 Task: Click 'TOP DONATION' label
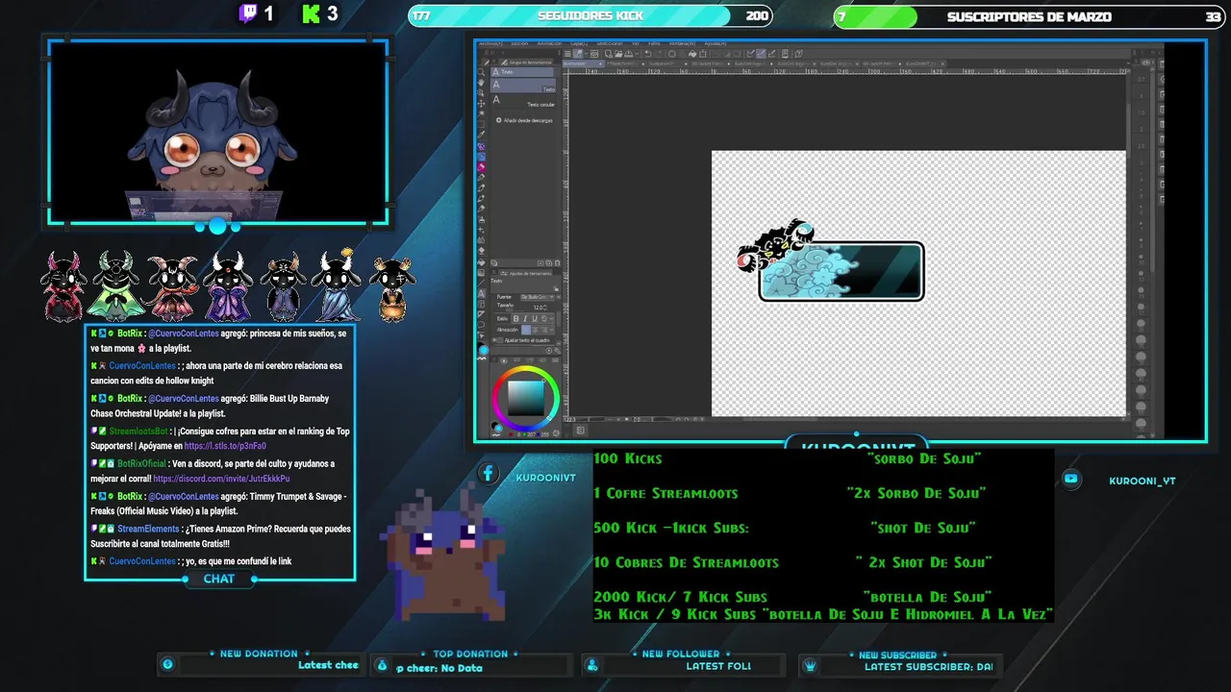[x=470, y=654]
